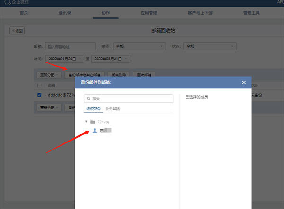The image size is (284, 209).
Task: Open the start date 2022年01月20日 picker
Action: click(64, 59)
